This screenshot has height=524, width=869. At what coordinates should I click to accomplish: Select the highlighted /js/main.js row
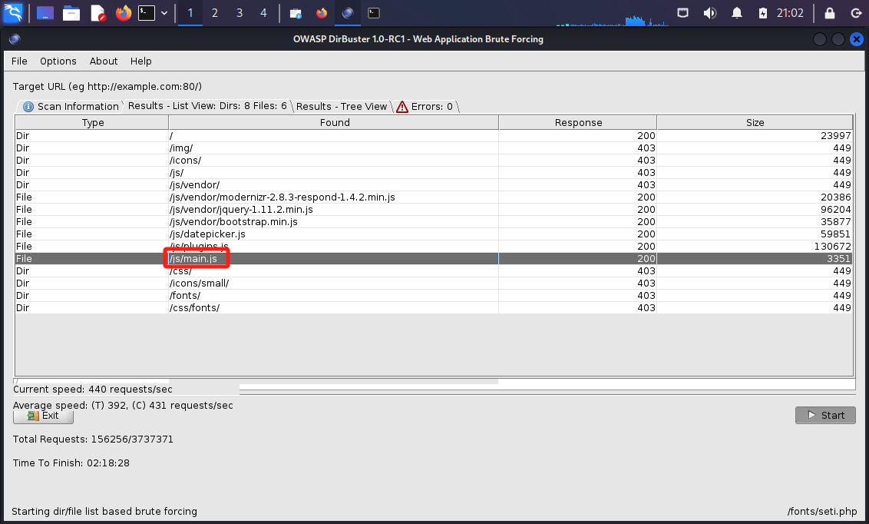point(434,258)
